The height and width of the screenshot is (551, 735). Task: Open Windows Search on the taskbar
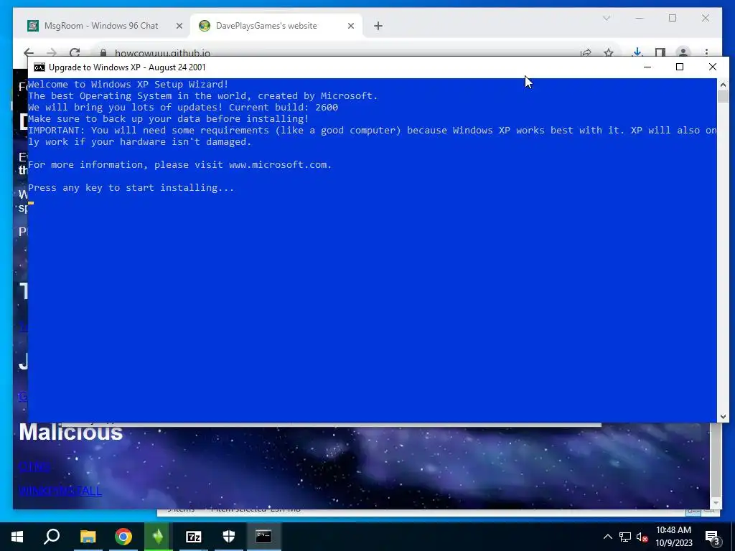pos(52,537)
